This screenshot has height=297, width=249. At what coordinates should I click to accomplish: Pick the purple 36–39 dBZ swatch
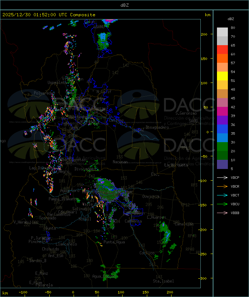click(222, 120)
